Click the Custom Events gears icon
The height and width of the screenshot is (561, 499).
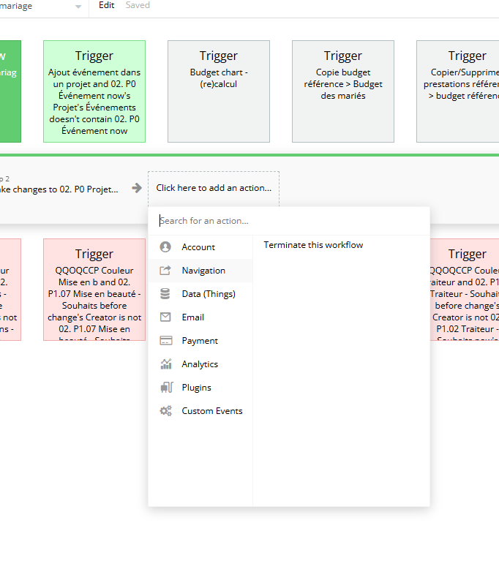pyautogui.click(x=166, y=411)
